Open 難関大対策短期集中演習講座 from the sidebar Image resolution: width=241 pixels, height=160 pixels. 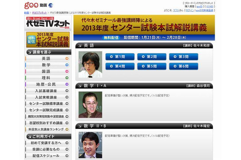pos(47,116)
